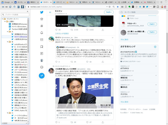Retweet the 大石雅寿 tweet showing 20
The height and width of the screenshot is (125, 168).
[x=72, y=122]
